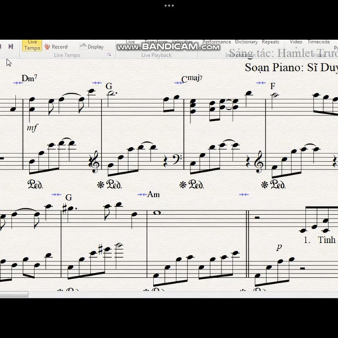
Task: Open the Repeats option
Action: click(270, 42)
